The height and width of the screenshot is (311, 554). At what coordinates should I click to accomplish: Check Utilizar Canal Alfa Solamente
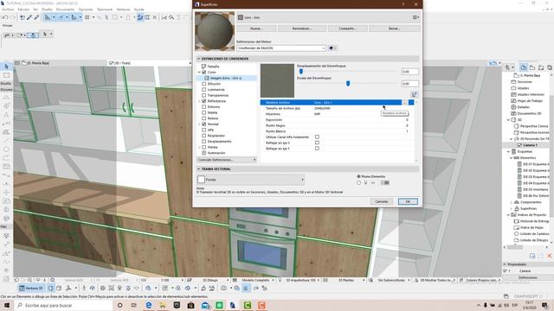[317, 136]
